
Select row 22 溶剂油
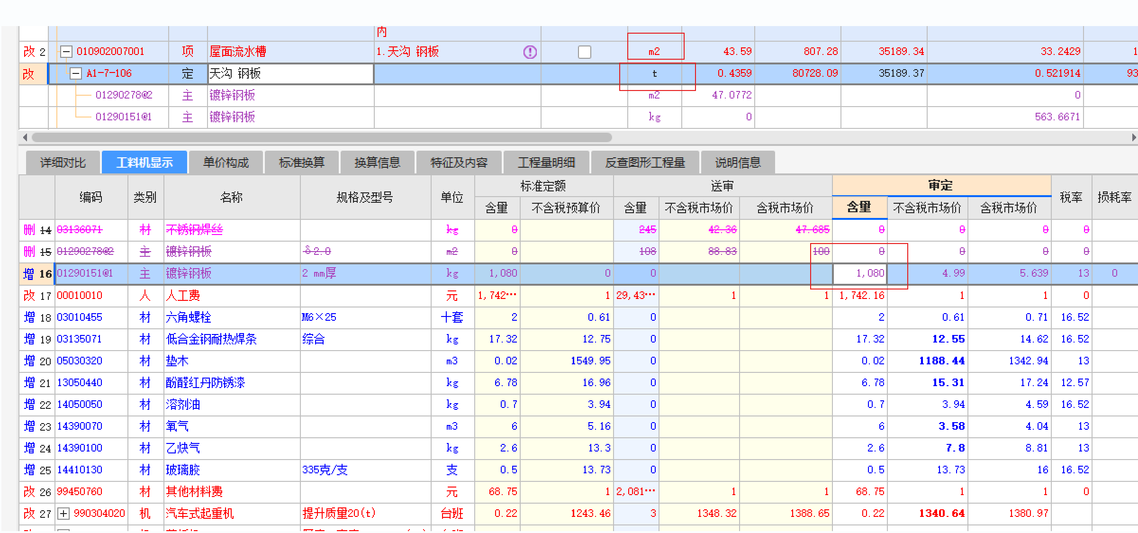click(183, 405)
